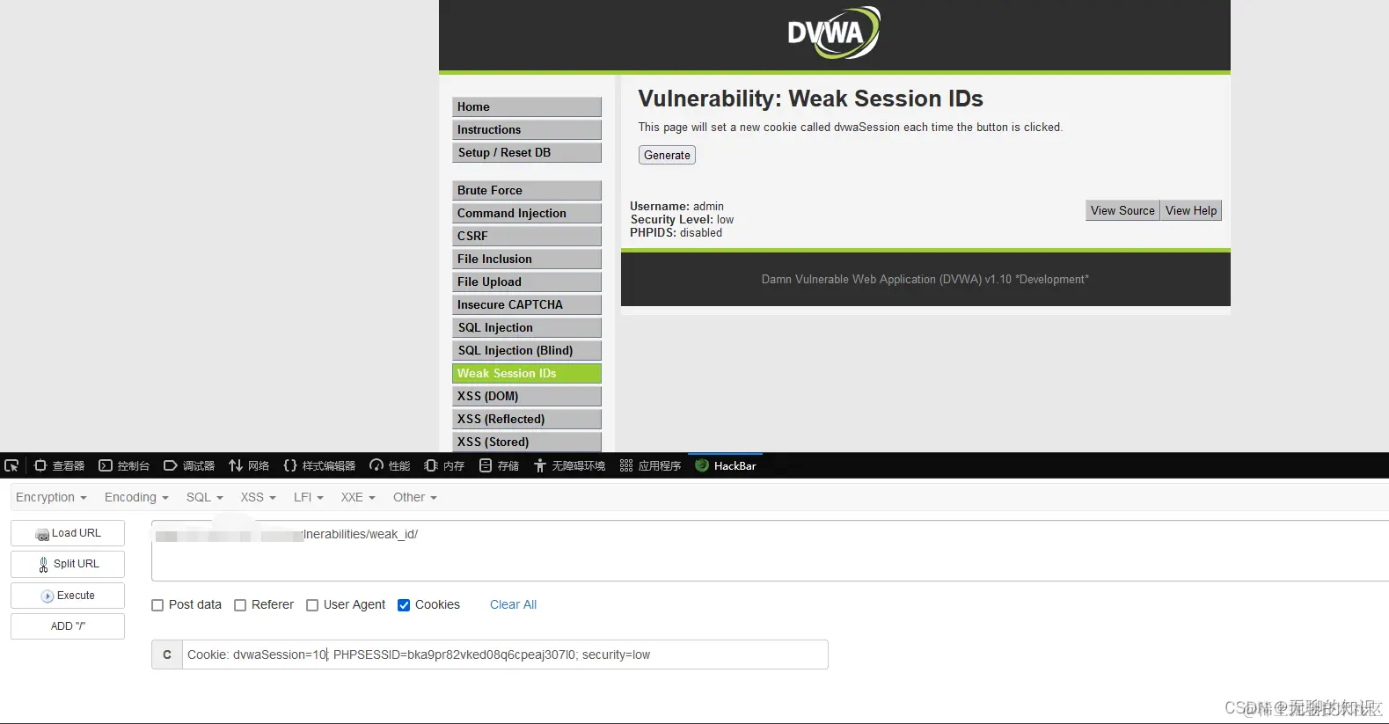
Task: Open the Insecure CAPTCHA menu item
Action: 527,304
